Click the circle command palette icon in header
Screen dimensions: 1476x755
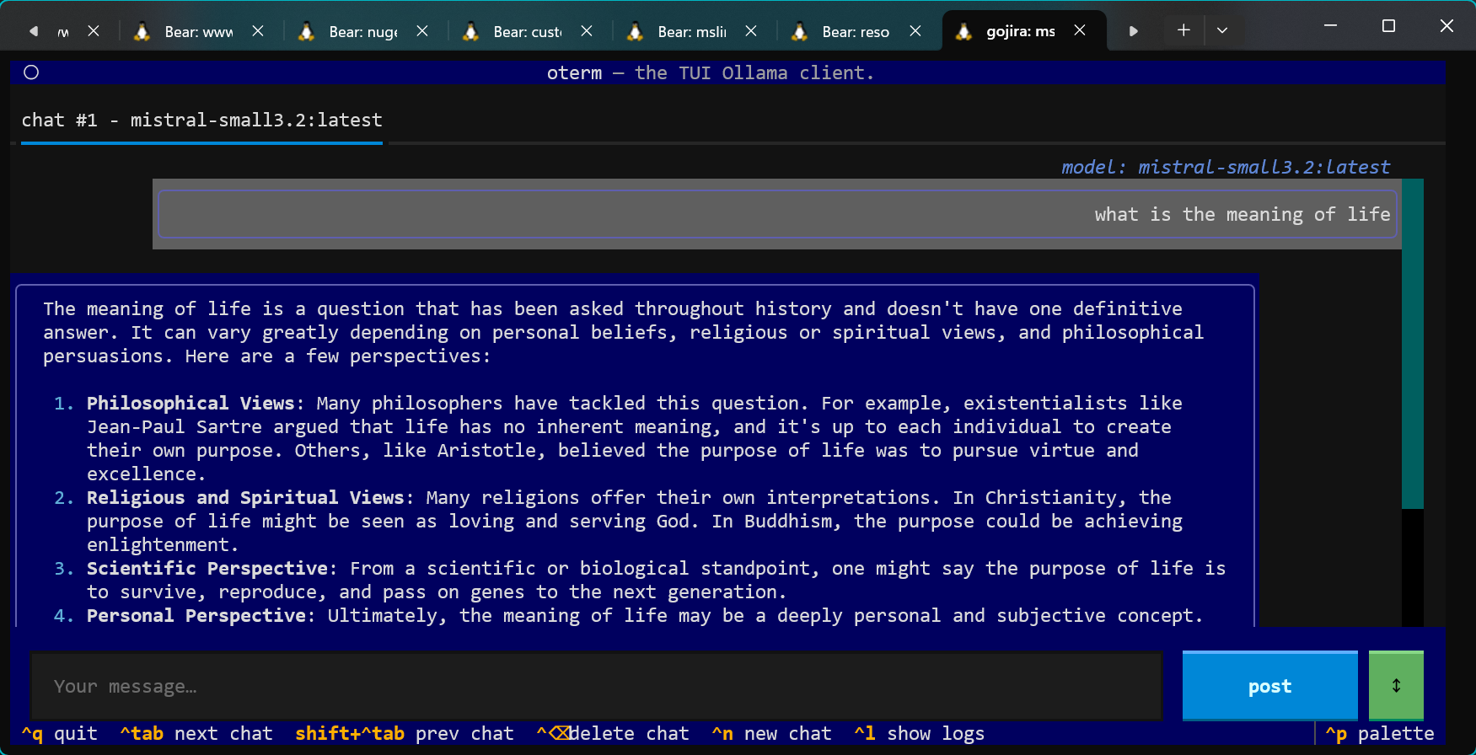[x=31, y=72]
